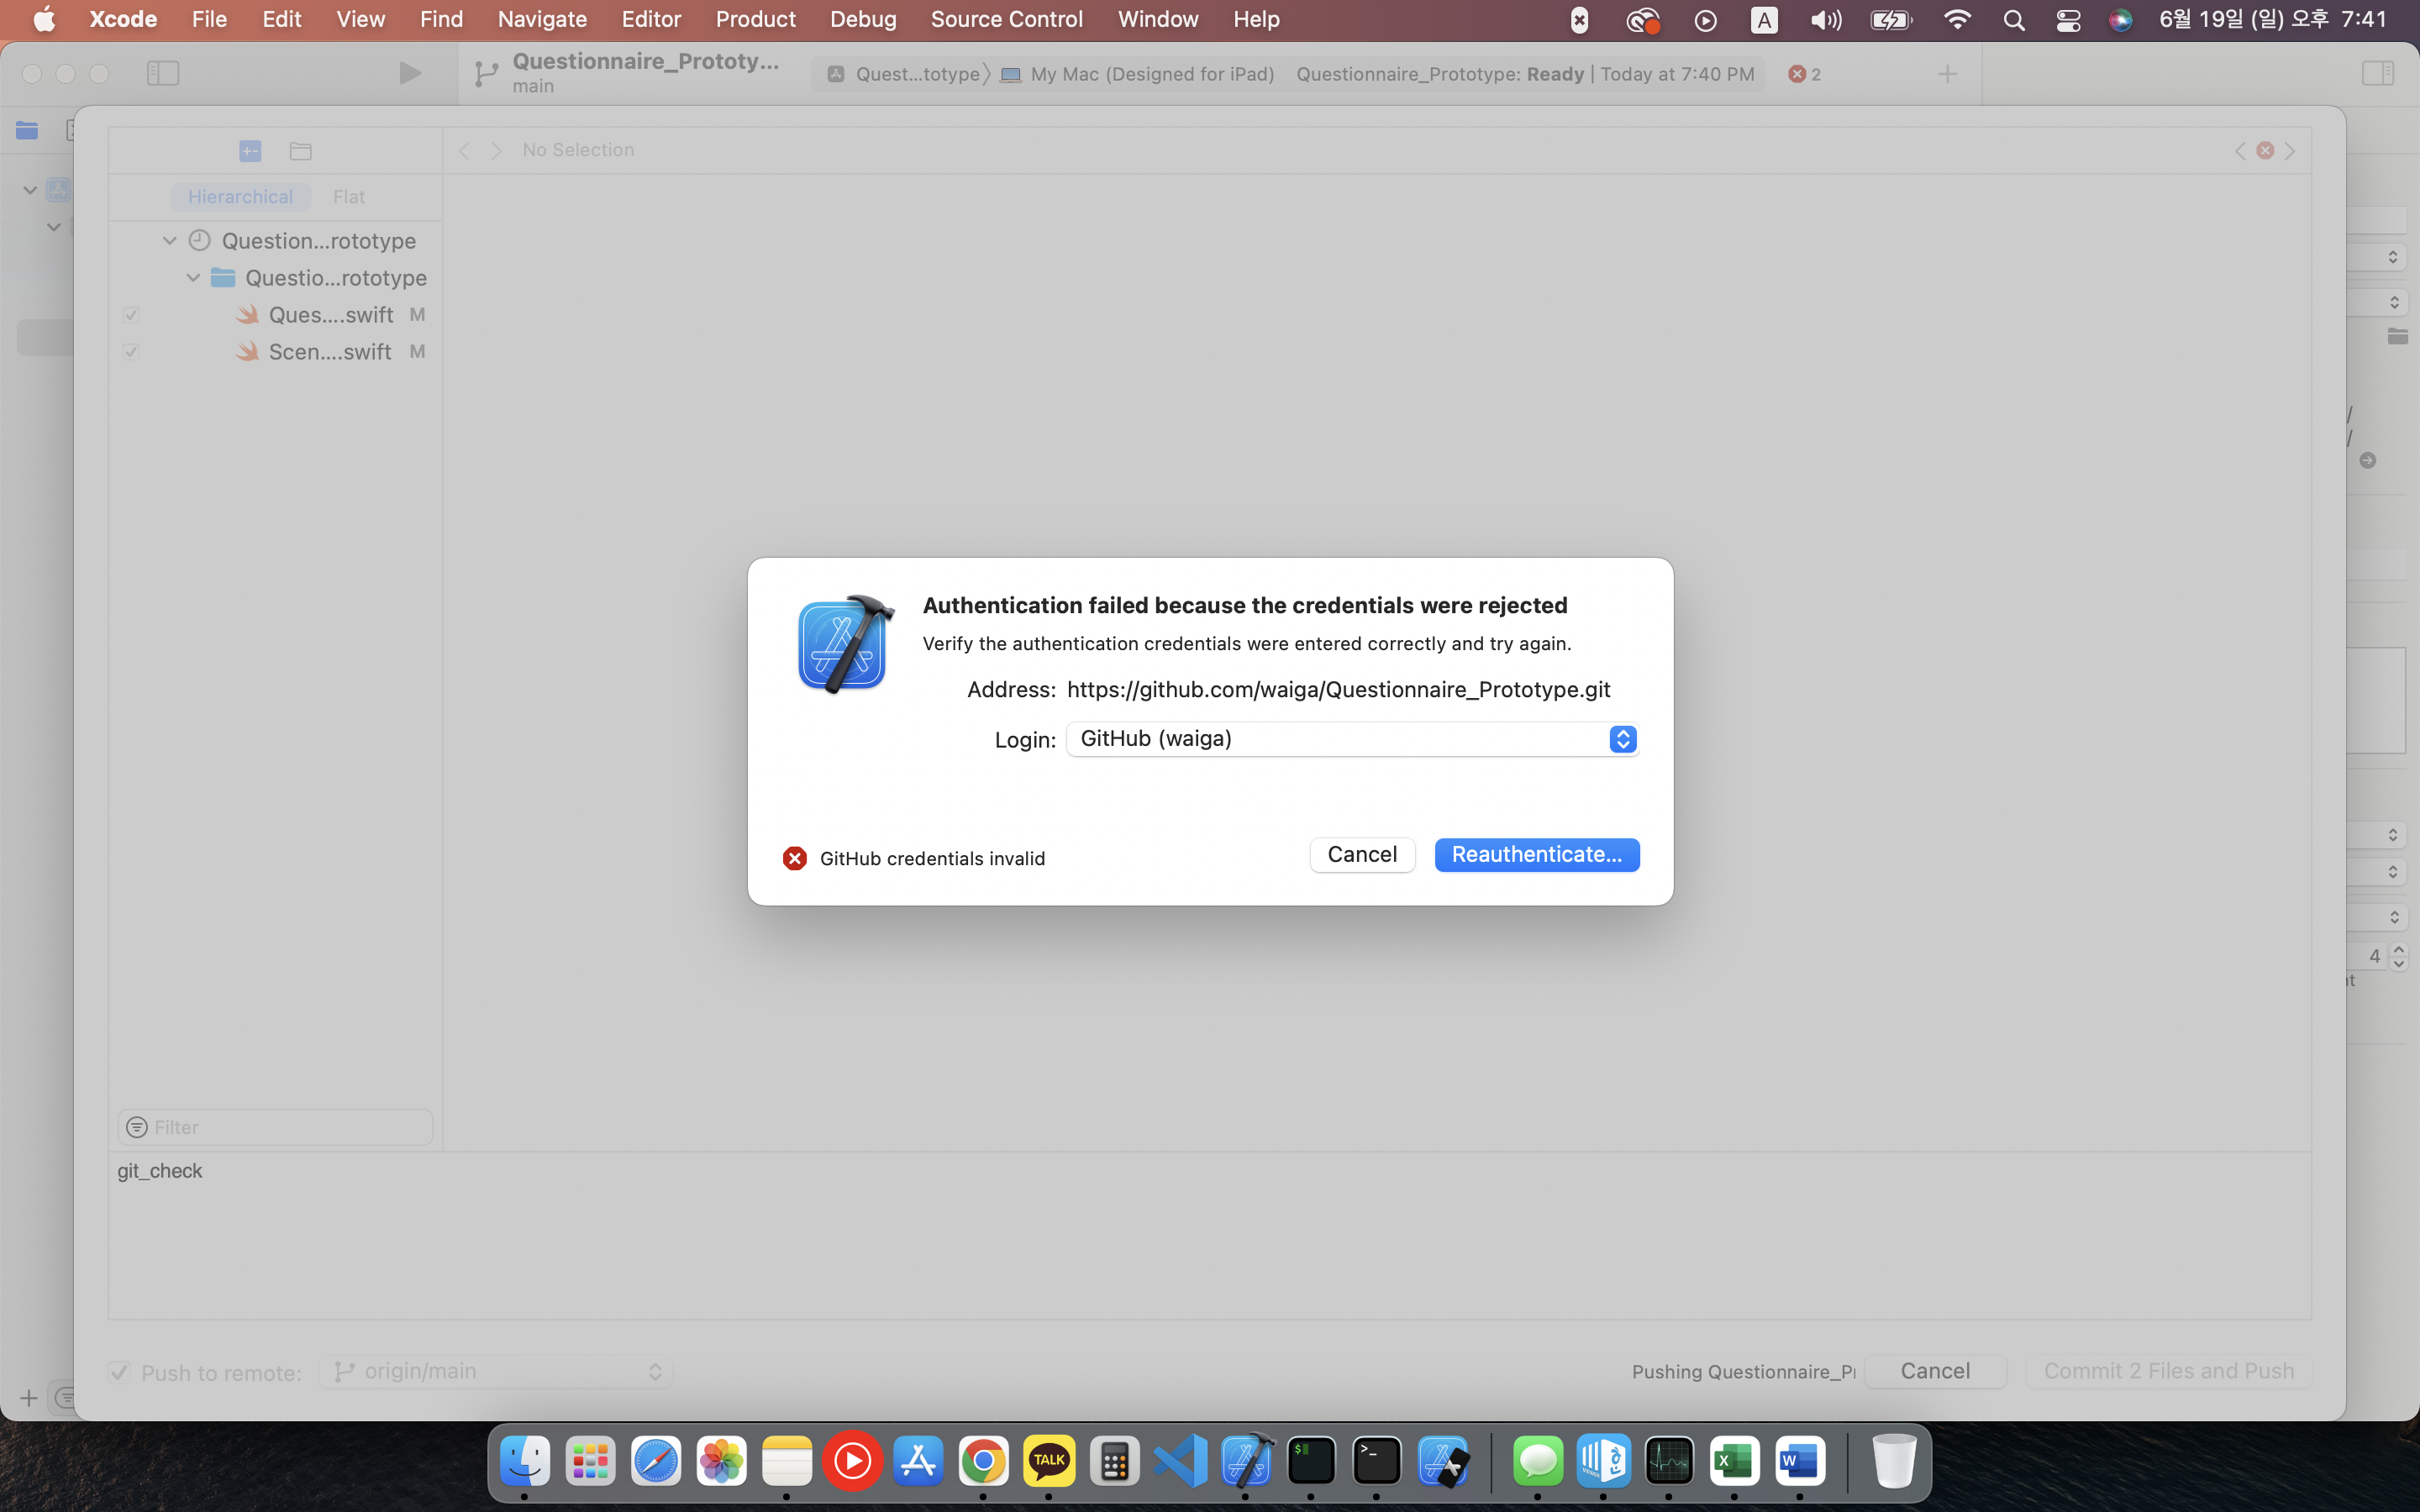Click the branch icon next to project name

pos(486,74)
